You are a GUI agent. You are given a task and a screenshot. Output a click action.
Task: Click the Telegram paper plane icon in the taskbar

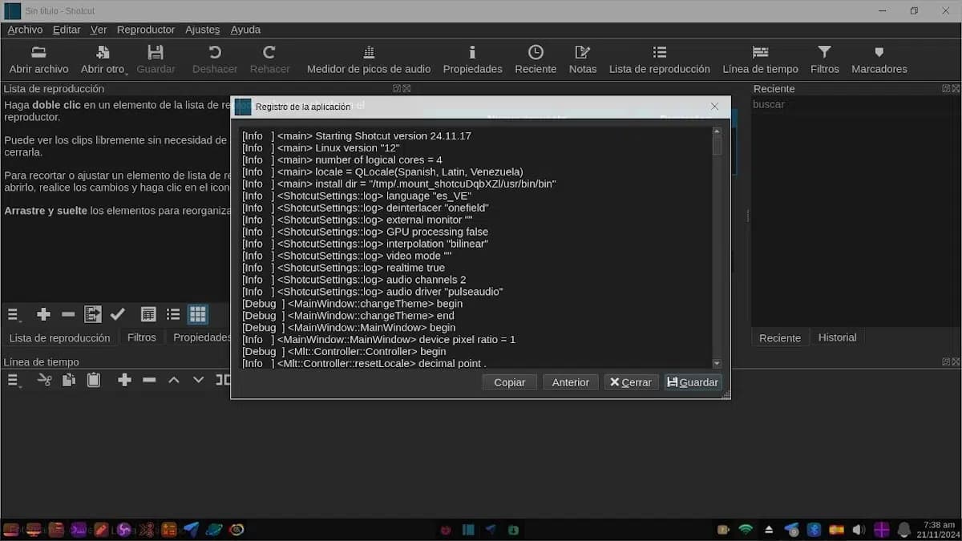pyautogui.click(x=191, y=529)
